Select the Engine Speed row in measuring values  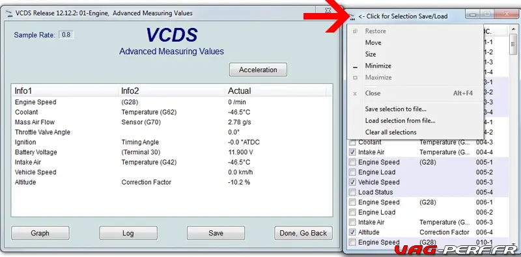click(172, 102)
